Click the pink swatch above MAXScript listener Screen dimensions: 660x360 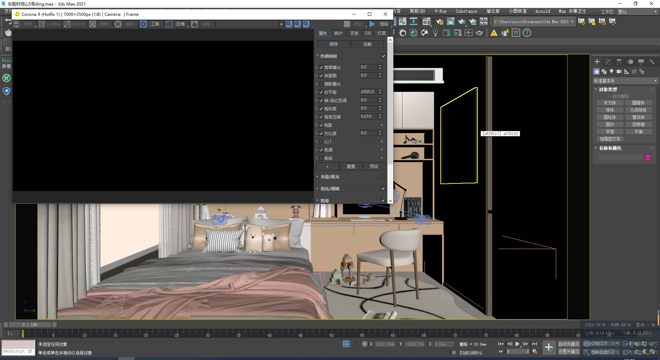coord(18,344)
